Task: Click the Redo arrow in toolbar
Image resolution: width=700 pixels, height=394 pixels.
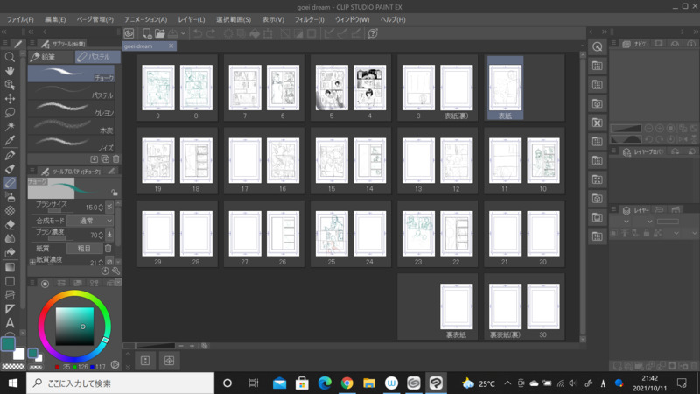Action: pyautogui.click(x=211, y=33)
